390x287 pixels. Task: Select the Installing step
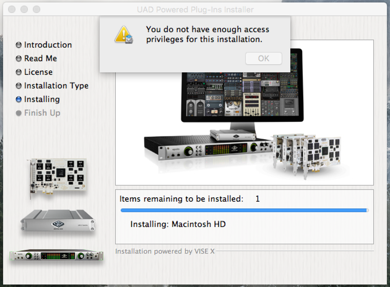42,99
